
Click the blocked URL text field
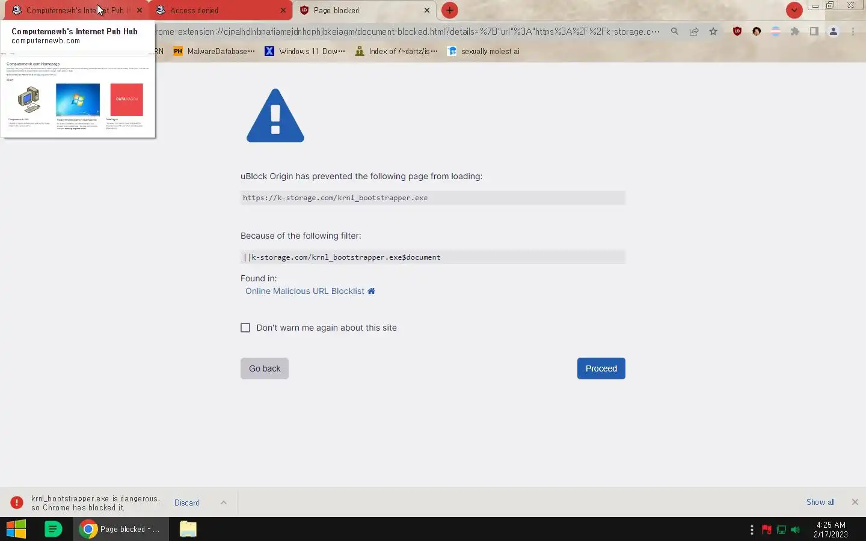(433, 198)
